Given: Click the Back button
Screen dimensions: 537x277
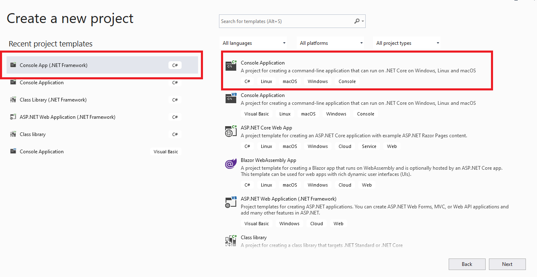Looking at the screenshot, I should pos(467,264).
